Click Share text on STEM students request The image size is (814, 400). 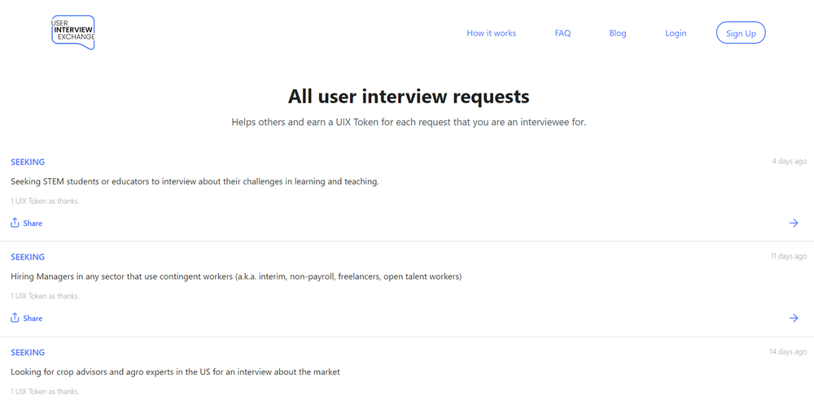(33, 223)
